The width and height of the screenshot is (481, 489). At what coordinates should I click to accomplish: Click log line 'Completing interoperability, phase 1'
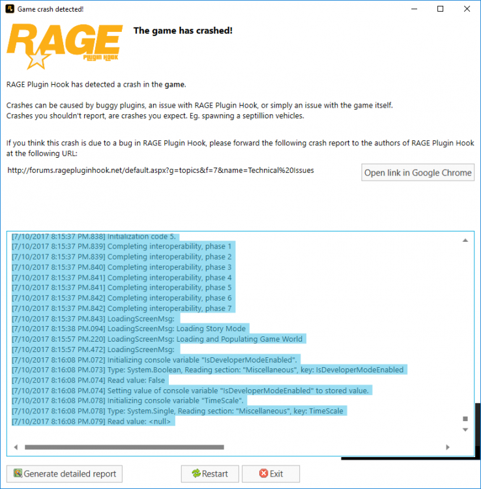point(122,246)
